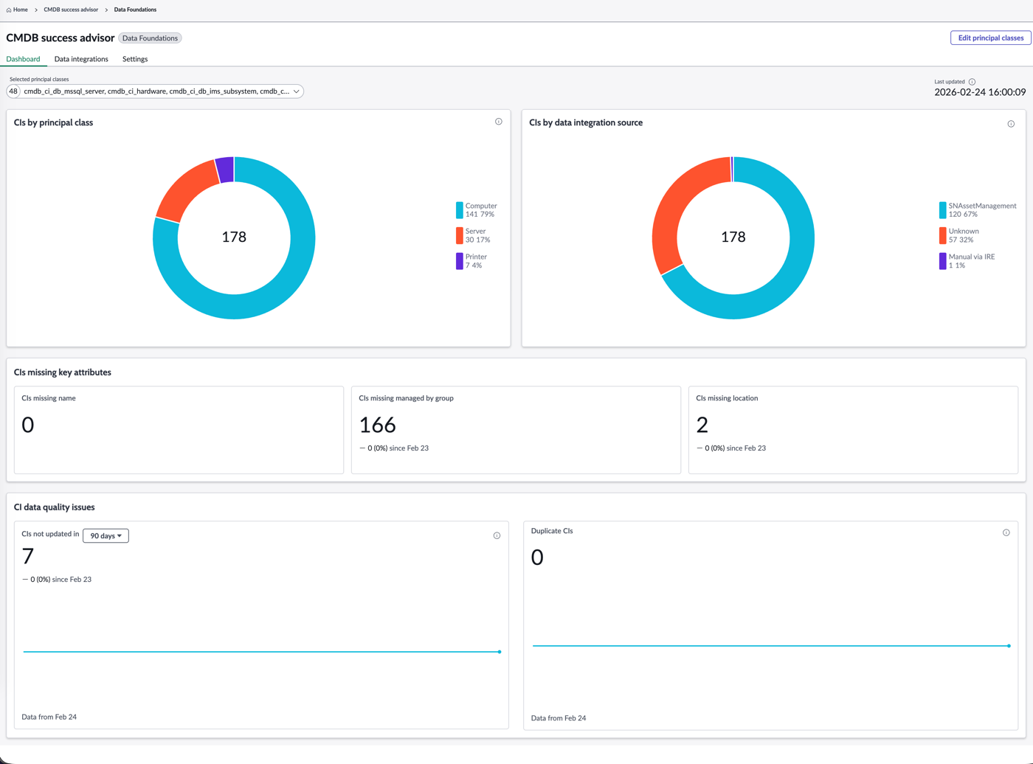Open the Settings tab
Image resolution: width=1033 pixels, height=764 pixels.
click(x=135, y=59)
